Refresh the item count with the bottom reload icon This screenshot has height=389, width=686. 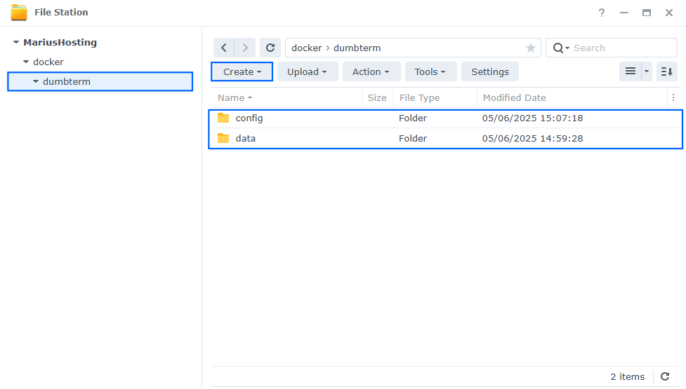[x=665, y=376]
